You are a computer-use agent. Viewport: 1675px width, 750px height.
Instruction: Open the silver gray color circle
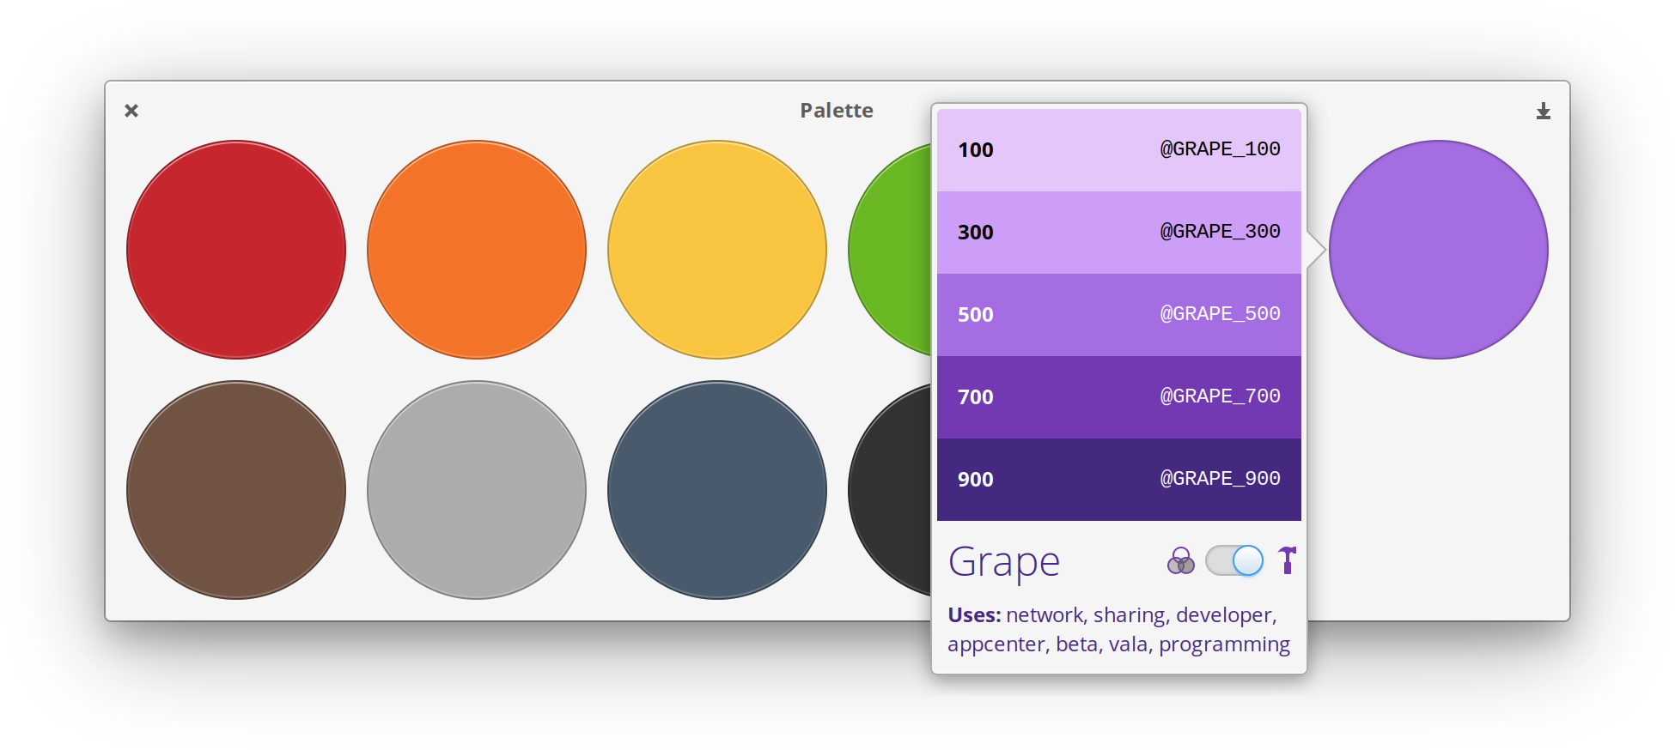(477, 489)
